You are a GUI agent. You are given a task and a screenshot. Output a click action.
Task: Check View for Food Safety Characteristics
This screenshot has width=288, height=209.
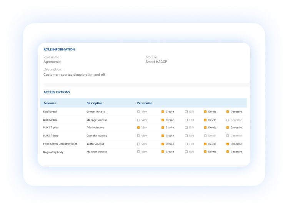click(138, 144)
